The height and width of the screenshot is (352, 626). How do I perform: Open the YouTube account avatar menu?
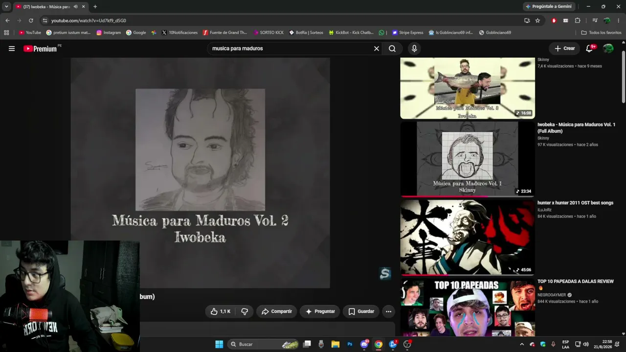point(608,48)
